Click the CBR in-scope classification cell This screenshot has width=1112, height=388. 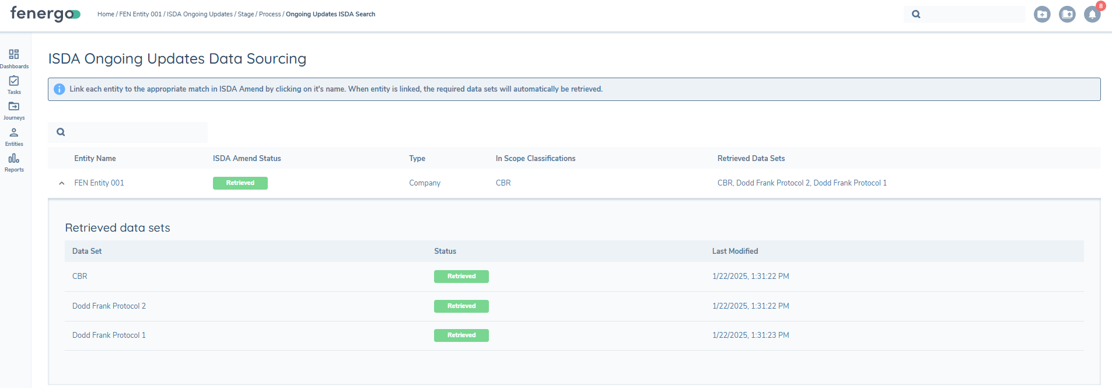[x=503, y=183]
